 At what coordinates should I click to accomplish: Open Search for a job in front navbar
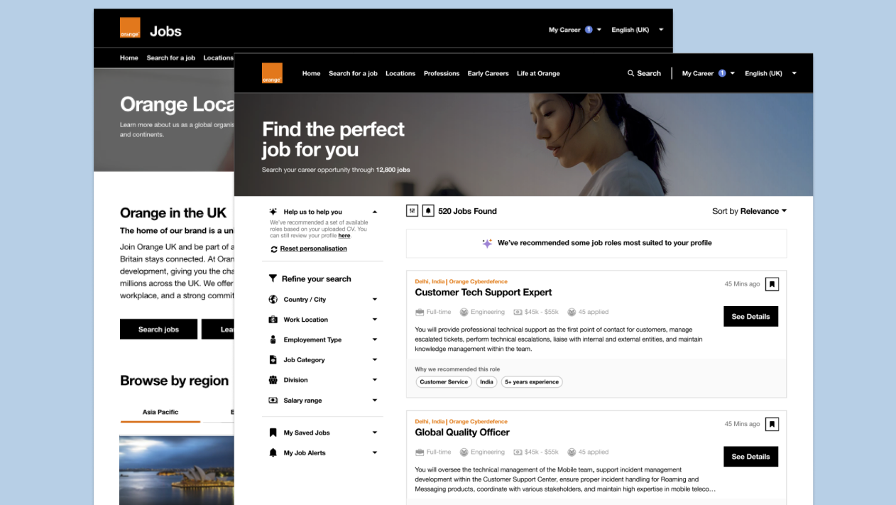click(353, 73)
